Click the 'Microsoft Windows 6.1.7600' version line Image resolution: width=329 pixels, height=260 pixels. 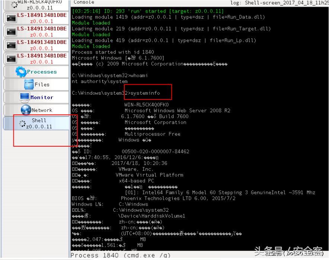(x=118, y=58)
